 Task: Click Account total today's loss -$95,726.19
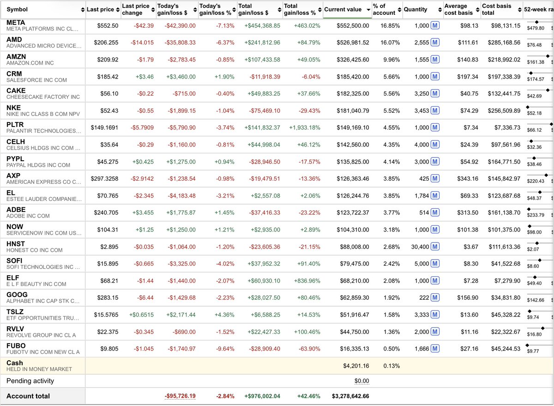[180, 396]
